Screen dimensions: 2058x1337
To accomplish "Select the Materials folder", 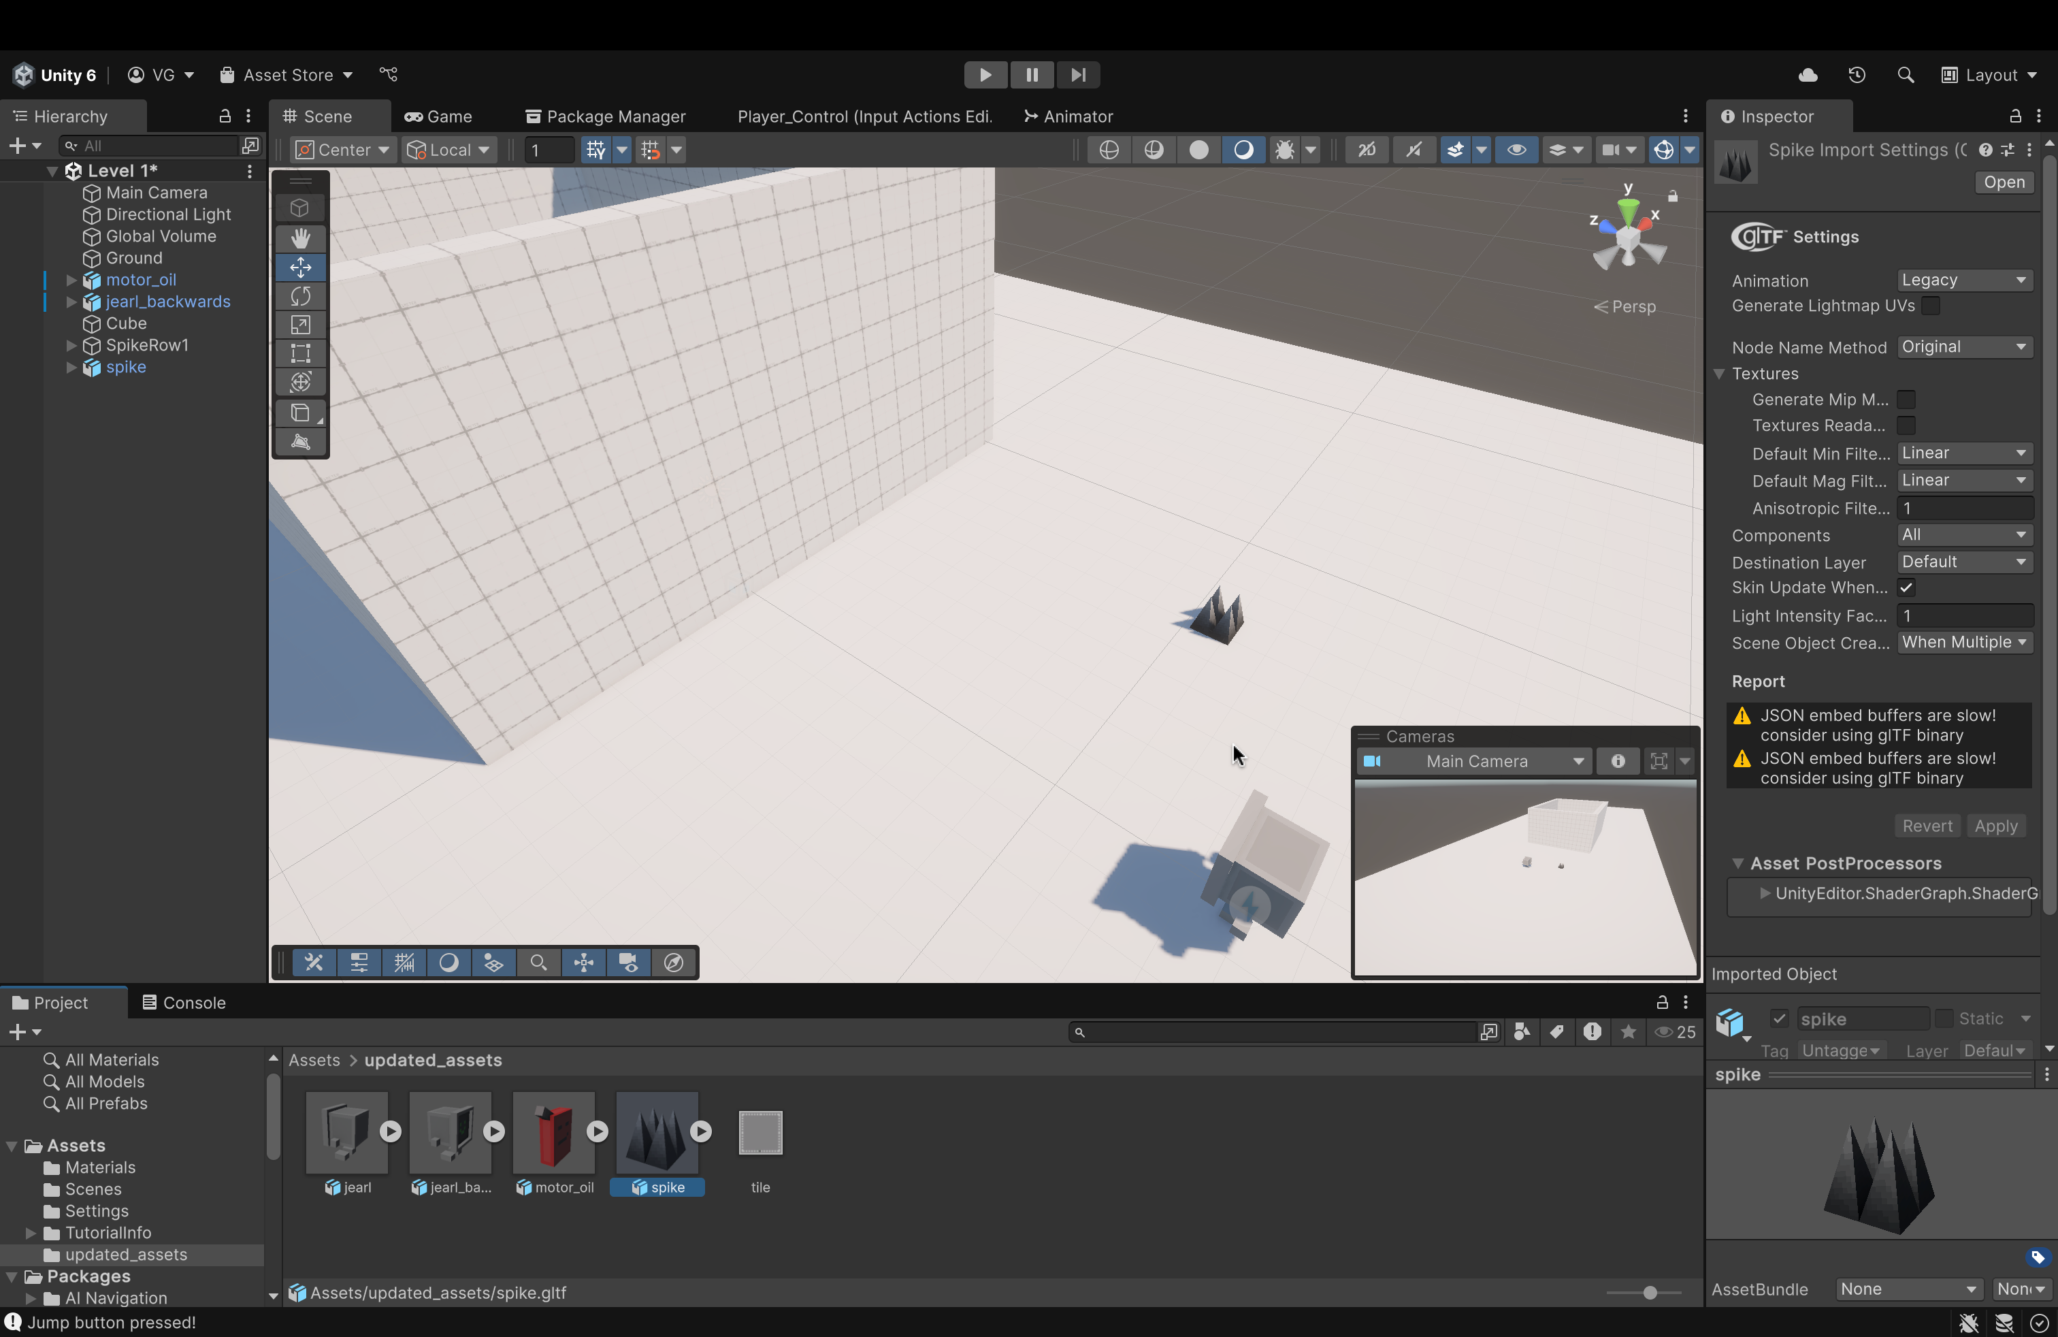I will point(99,1168).
